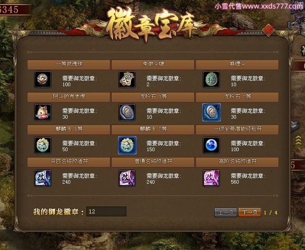
Task: Pick the 马匹名将改造符 talisman icon
Action: point(43,178)
